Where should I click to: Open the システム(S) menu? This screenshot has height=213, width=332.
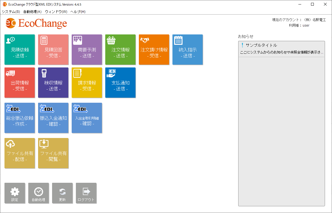[11, 11]
